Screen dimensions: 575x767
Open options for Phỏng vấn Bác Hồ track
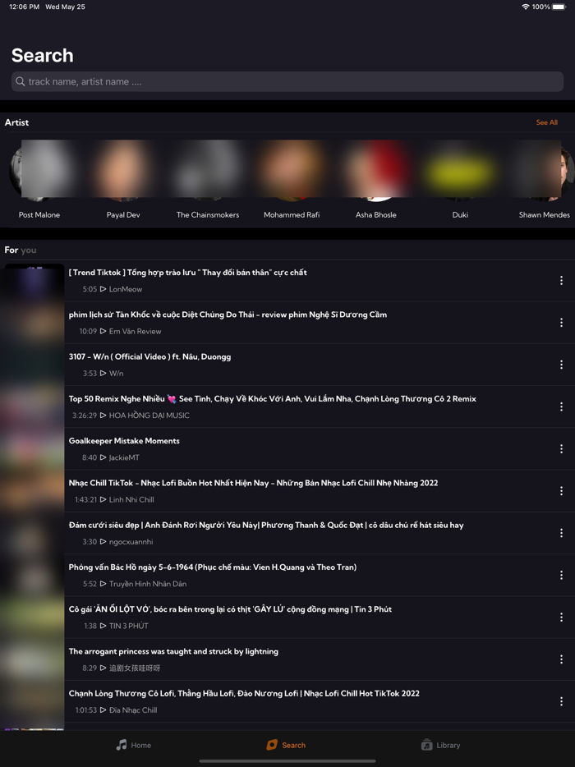(561, 575)
